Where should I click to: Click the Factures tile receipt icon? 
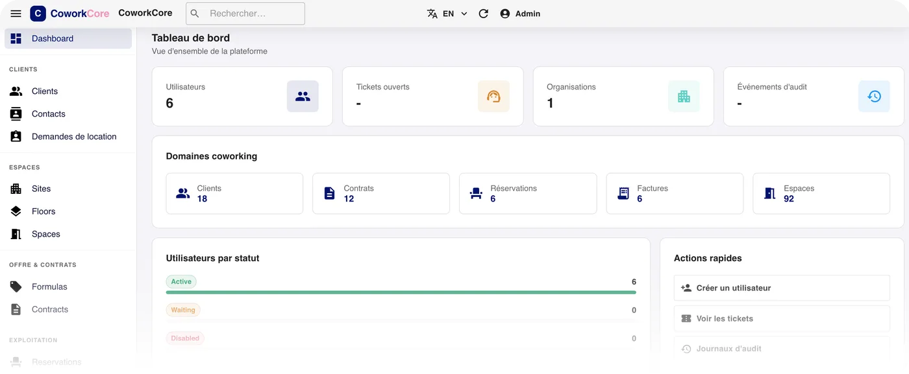click(x=623, y=193)
